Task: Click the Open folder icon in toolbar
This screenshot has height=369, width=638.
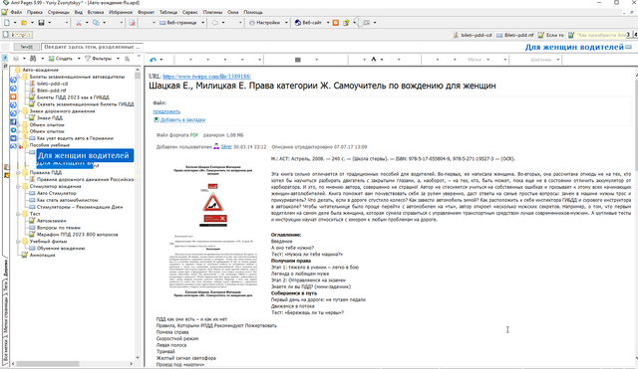Action: [x=24, y=23]
